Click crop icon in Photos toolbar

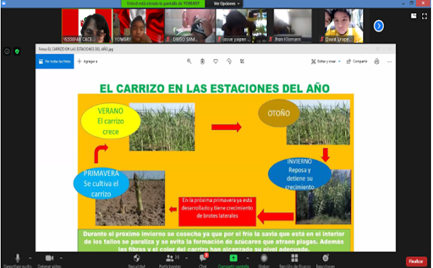[242, 61]
